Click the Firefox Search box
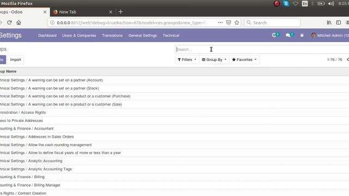Viewport: 349px width, 196px height. click(x=272, y=22)
